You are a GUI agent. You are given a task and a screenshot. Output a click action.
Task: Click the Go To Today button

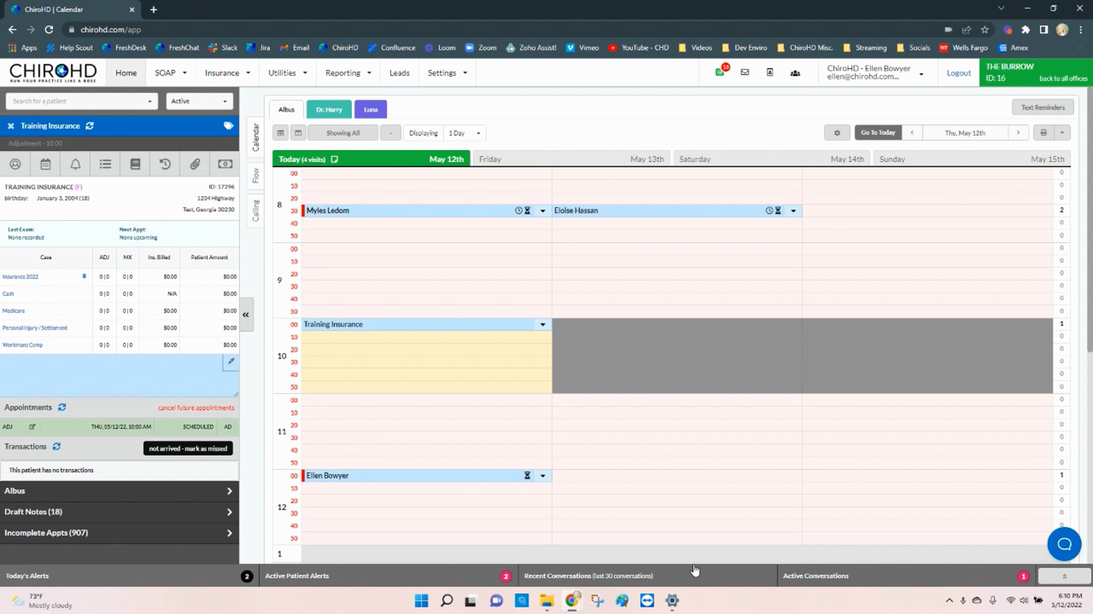[x=878, y=133]
